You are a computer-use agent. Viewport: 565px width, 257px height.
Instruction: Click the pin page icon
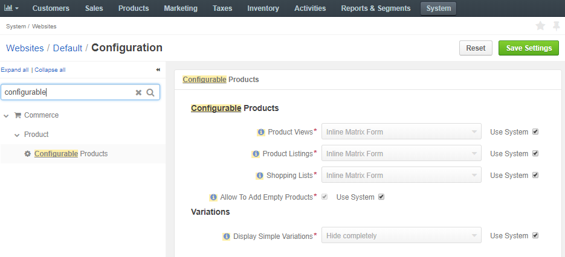(x=557, y=26)
